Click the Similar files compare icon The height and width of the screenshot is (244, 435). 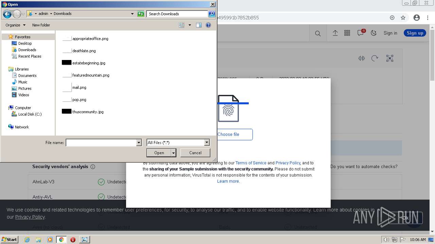[x=362, y=58]
